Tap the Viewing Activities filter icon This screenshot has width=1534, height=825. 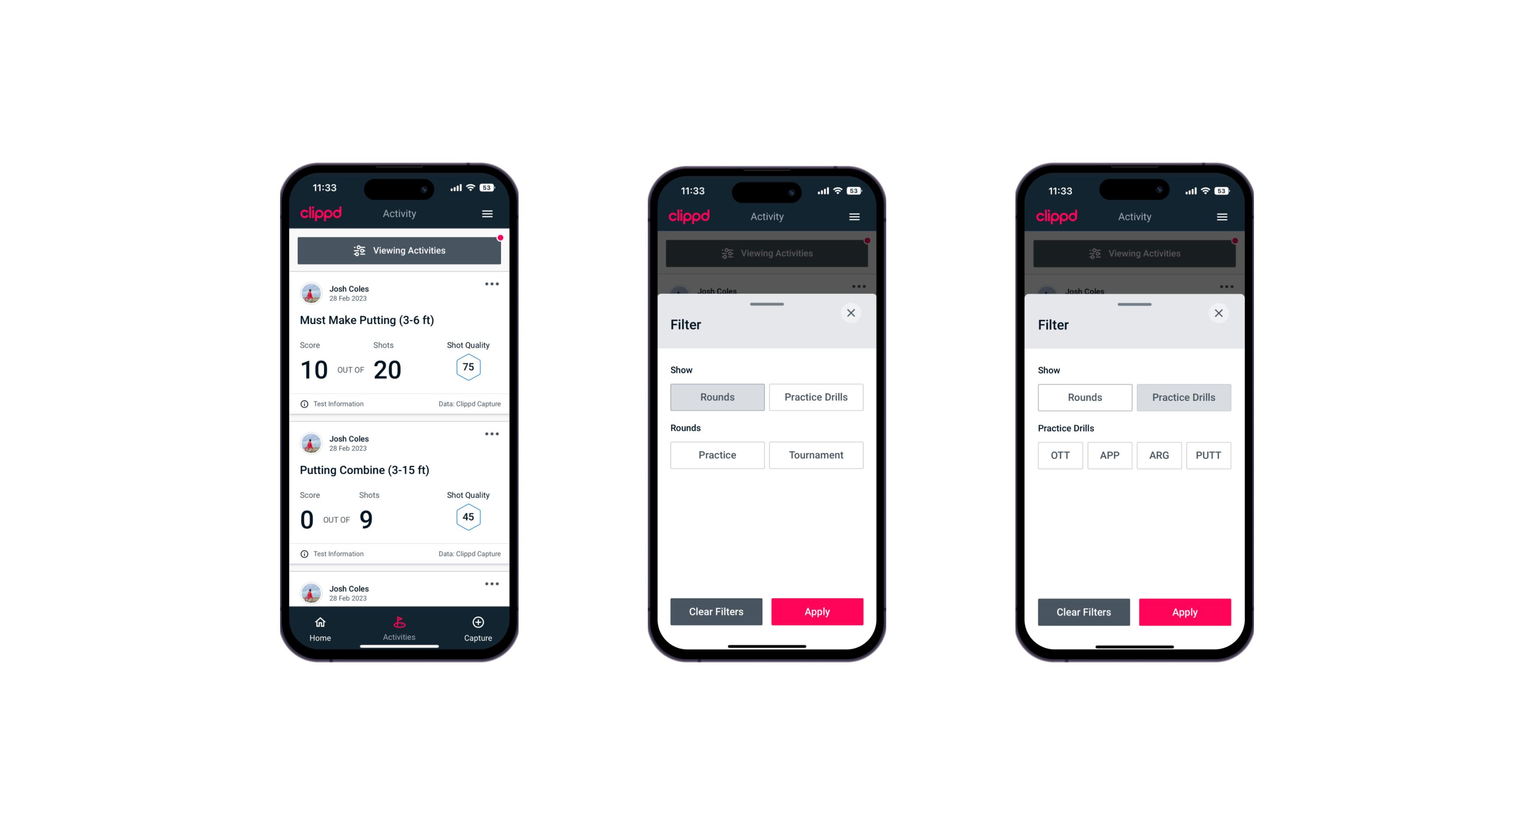click(x=359, y=251)
